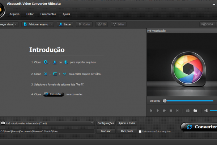The image size is (217, 145).
Task: Skip to previous with the back icon
Action: [151, 111]
